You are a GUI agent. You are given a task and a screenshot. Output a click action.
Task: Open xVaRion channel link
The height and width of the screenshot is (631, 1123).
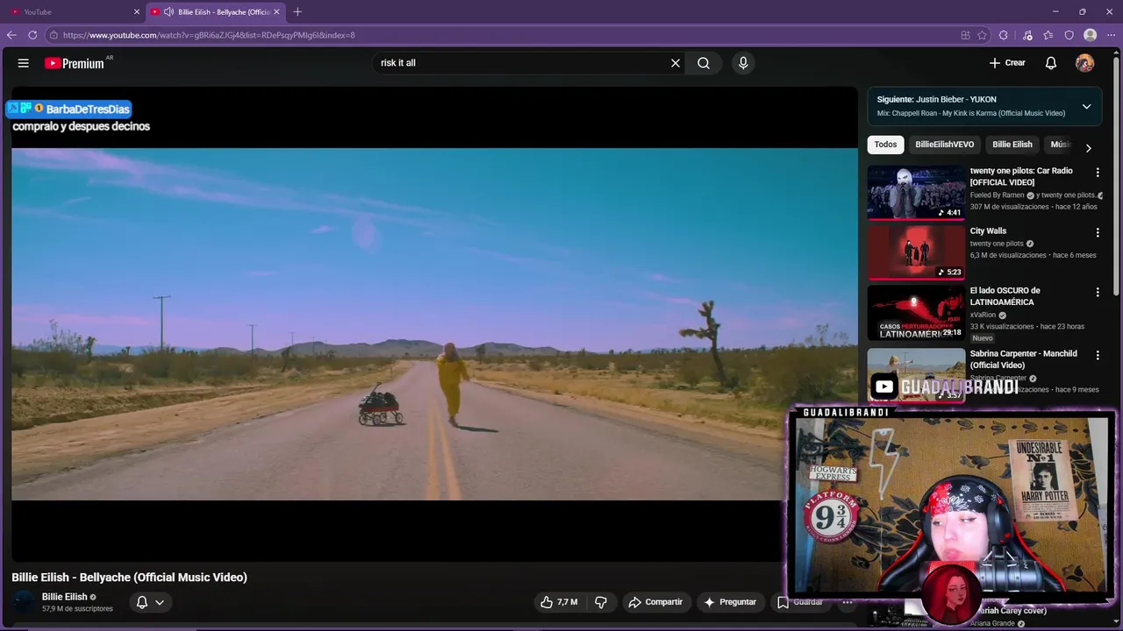(982, 315)
